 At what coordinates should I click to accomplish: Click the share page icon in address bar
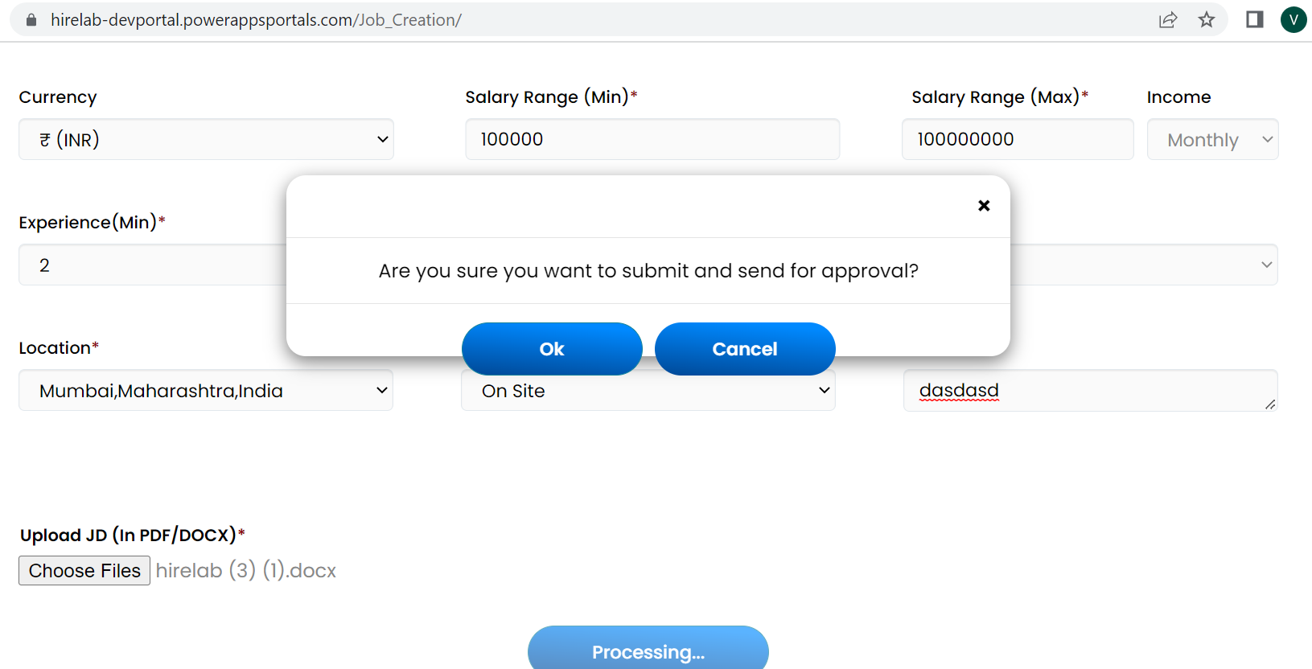click(x=1168, y=20)
